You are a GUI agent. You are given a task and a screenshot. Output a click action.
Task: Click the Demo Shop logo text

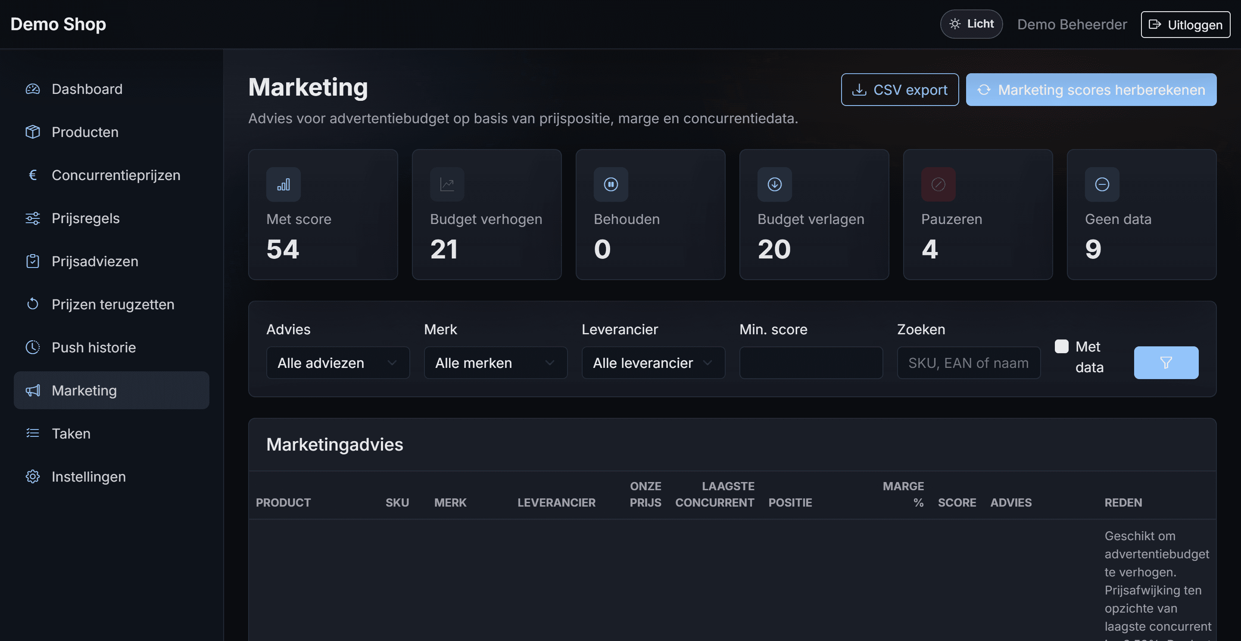click(58, 24)
